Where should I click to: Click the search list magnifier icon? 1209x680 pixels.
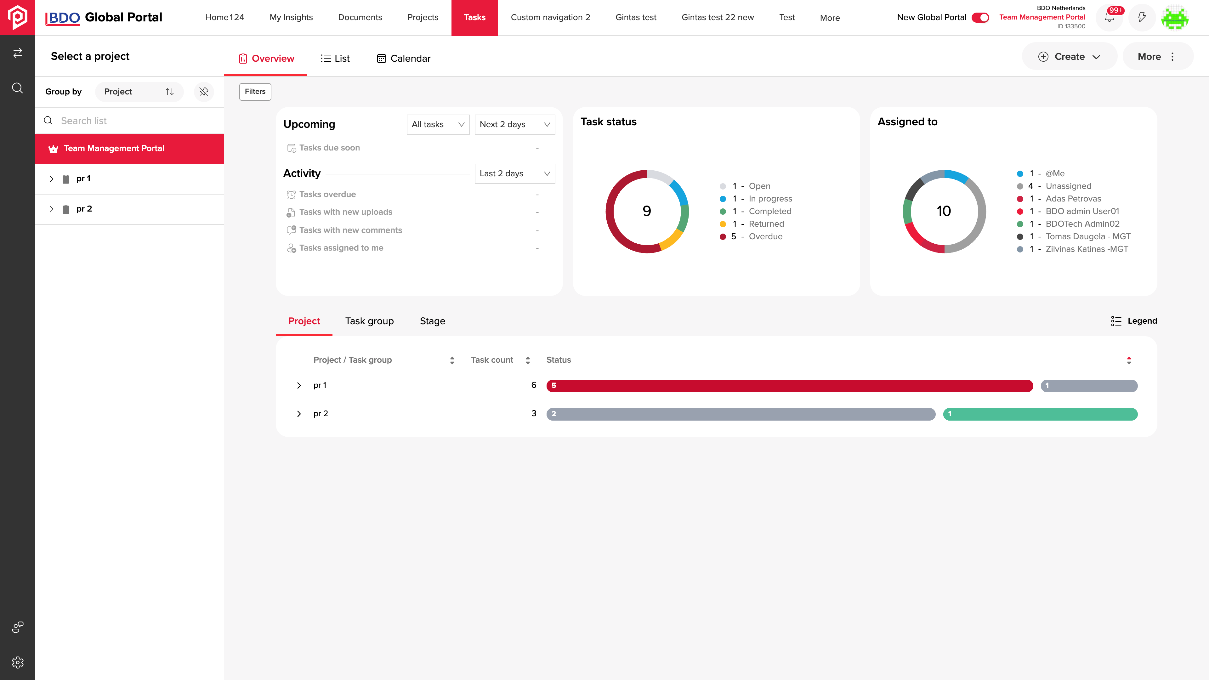pos(48,121)
